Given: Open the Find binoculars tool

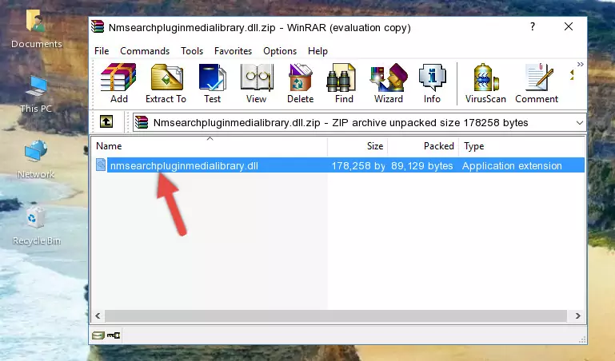Looking at the screenshot, I should click(x=344, y=83).
